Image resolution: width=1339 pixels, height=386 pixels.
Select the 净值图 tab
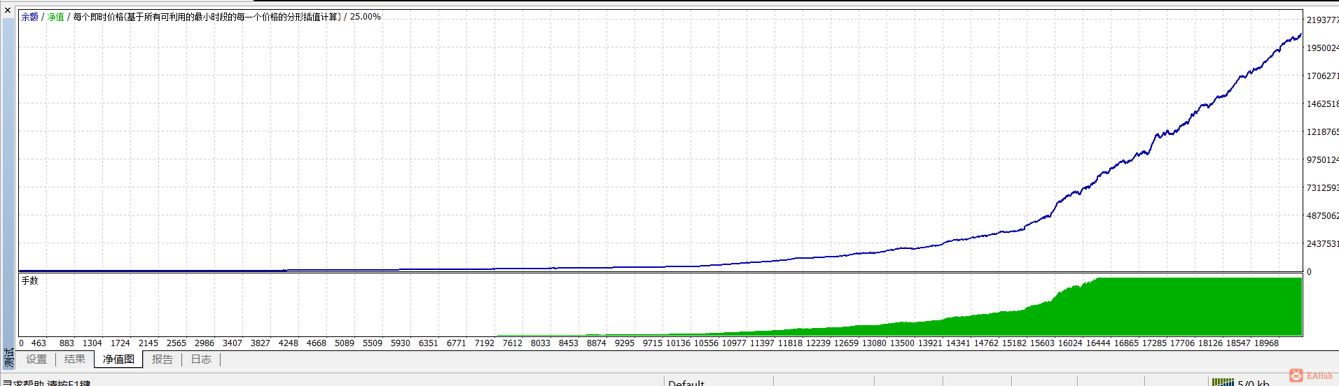[118, 359]
